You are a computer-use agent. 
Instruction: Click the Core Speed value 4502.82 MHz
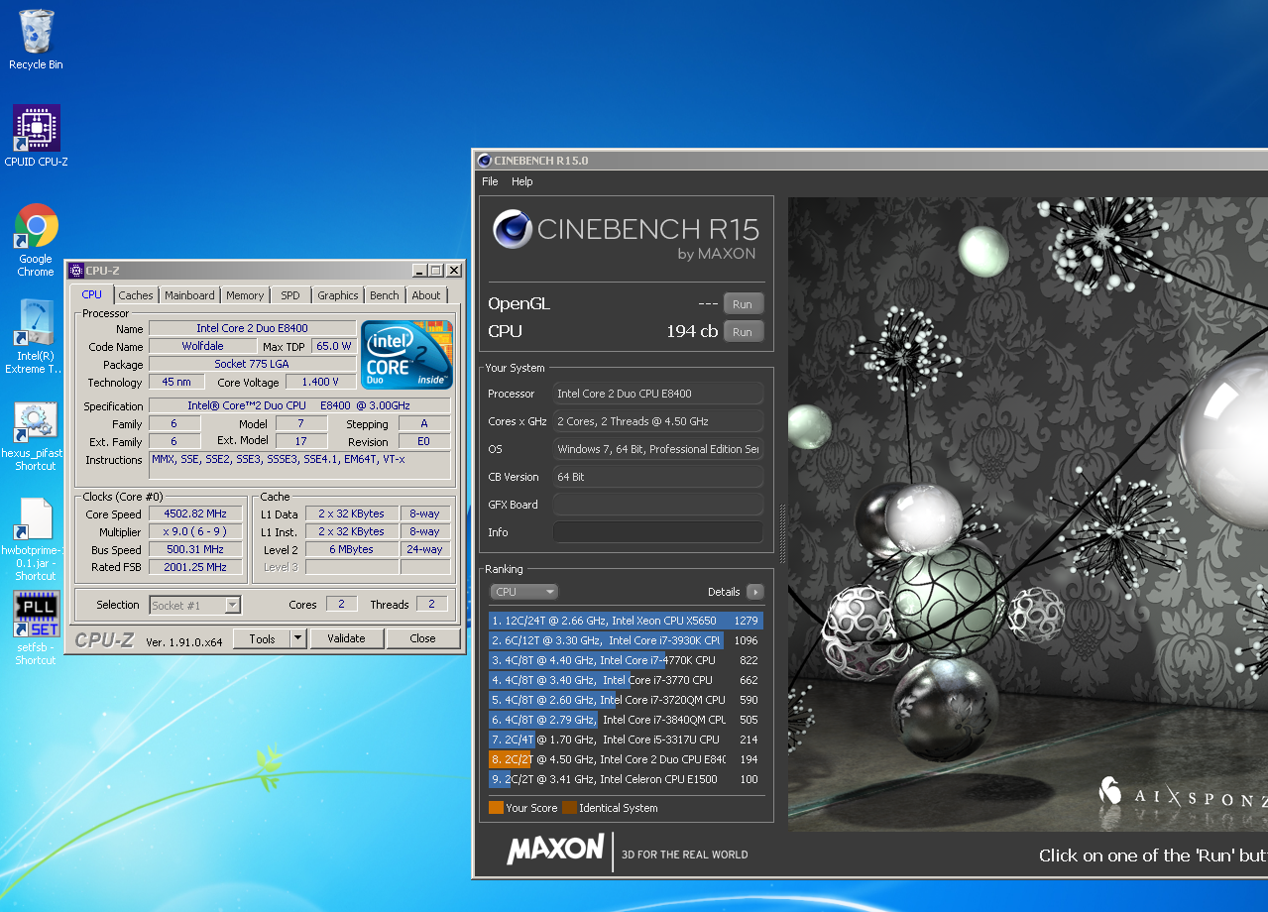click(196, 513)
